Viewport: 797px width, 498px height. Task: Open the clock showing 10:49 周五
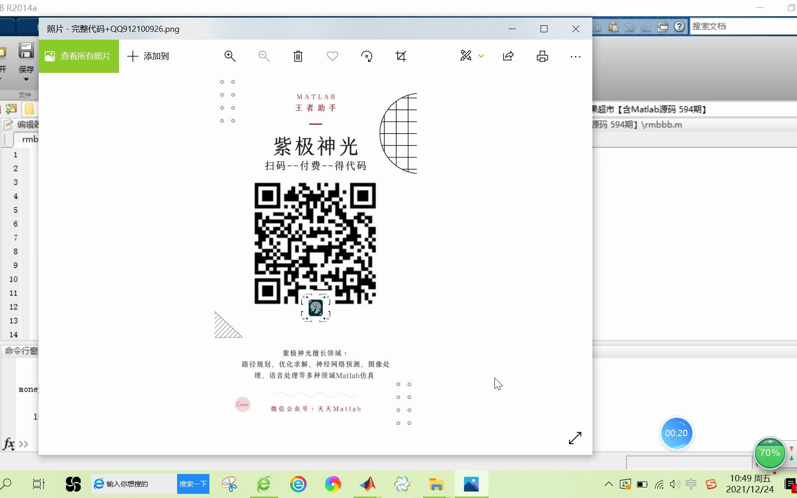(x=750, y=484)
